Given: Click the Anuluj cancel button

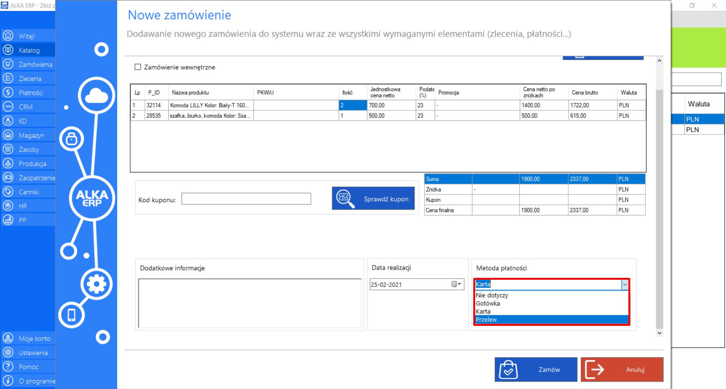Looking at the screenshot, I should [622, 369].
